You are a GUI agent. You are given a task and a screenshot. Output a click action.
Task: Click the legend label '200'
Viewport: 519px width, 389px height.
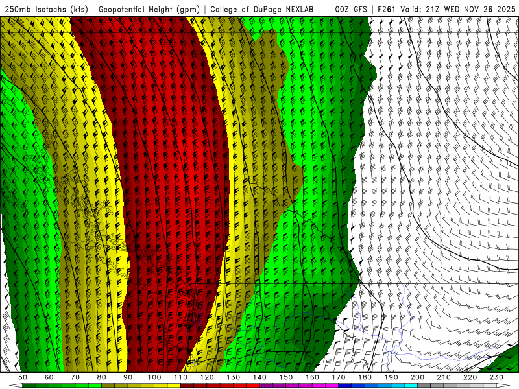[418, 377]
